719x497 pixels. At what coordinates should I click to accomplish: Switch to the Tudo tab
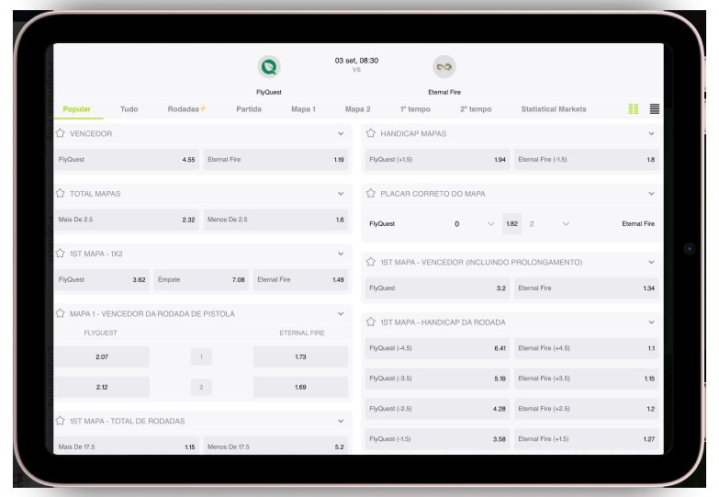pos(129,109)
